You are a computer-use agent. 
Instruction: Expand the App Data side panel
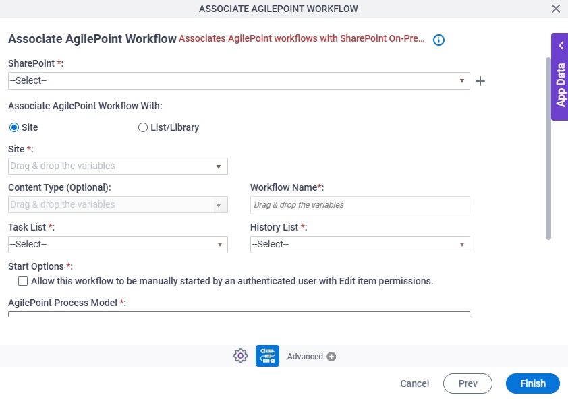click(x=560, y=77)
